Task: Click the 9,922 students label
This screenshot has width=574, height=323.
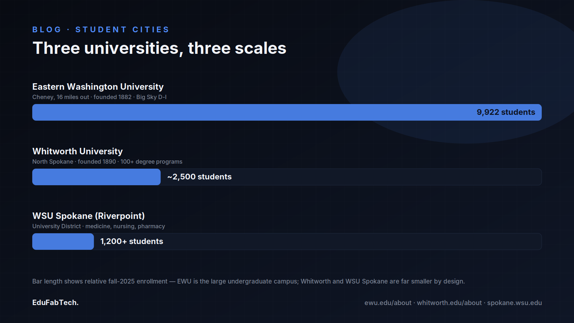Action: click(506, 112)
